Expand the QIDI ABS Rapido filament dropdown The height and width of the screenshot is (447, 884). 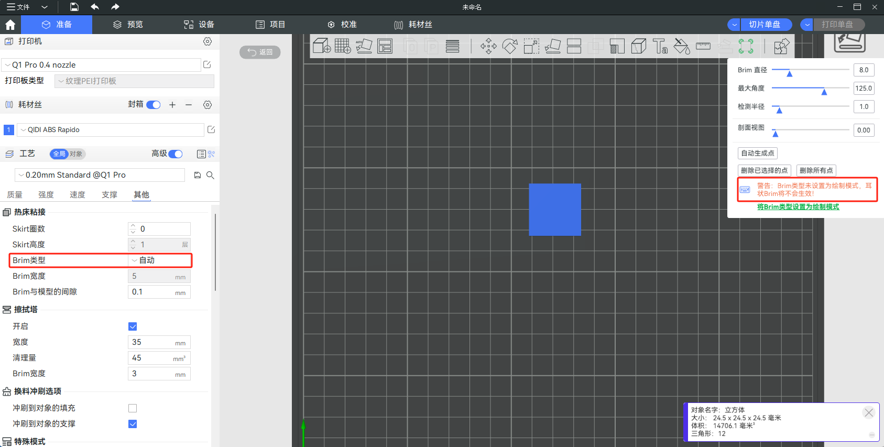tap(111, 130)
